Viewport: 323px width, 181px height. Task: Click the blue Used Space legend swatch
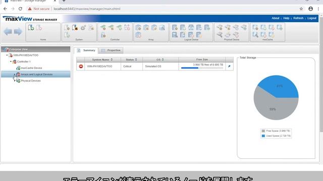263,136
